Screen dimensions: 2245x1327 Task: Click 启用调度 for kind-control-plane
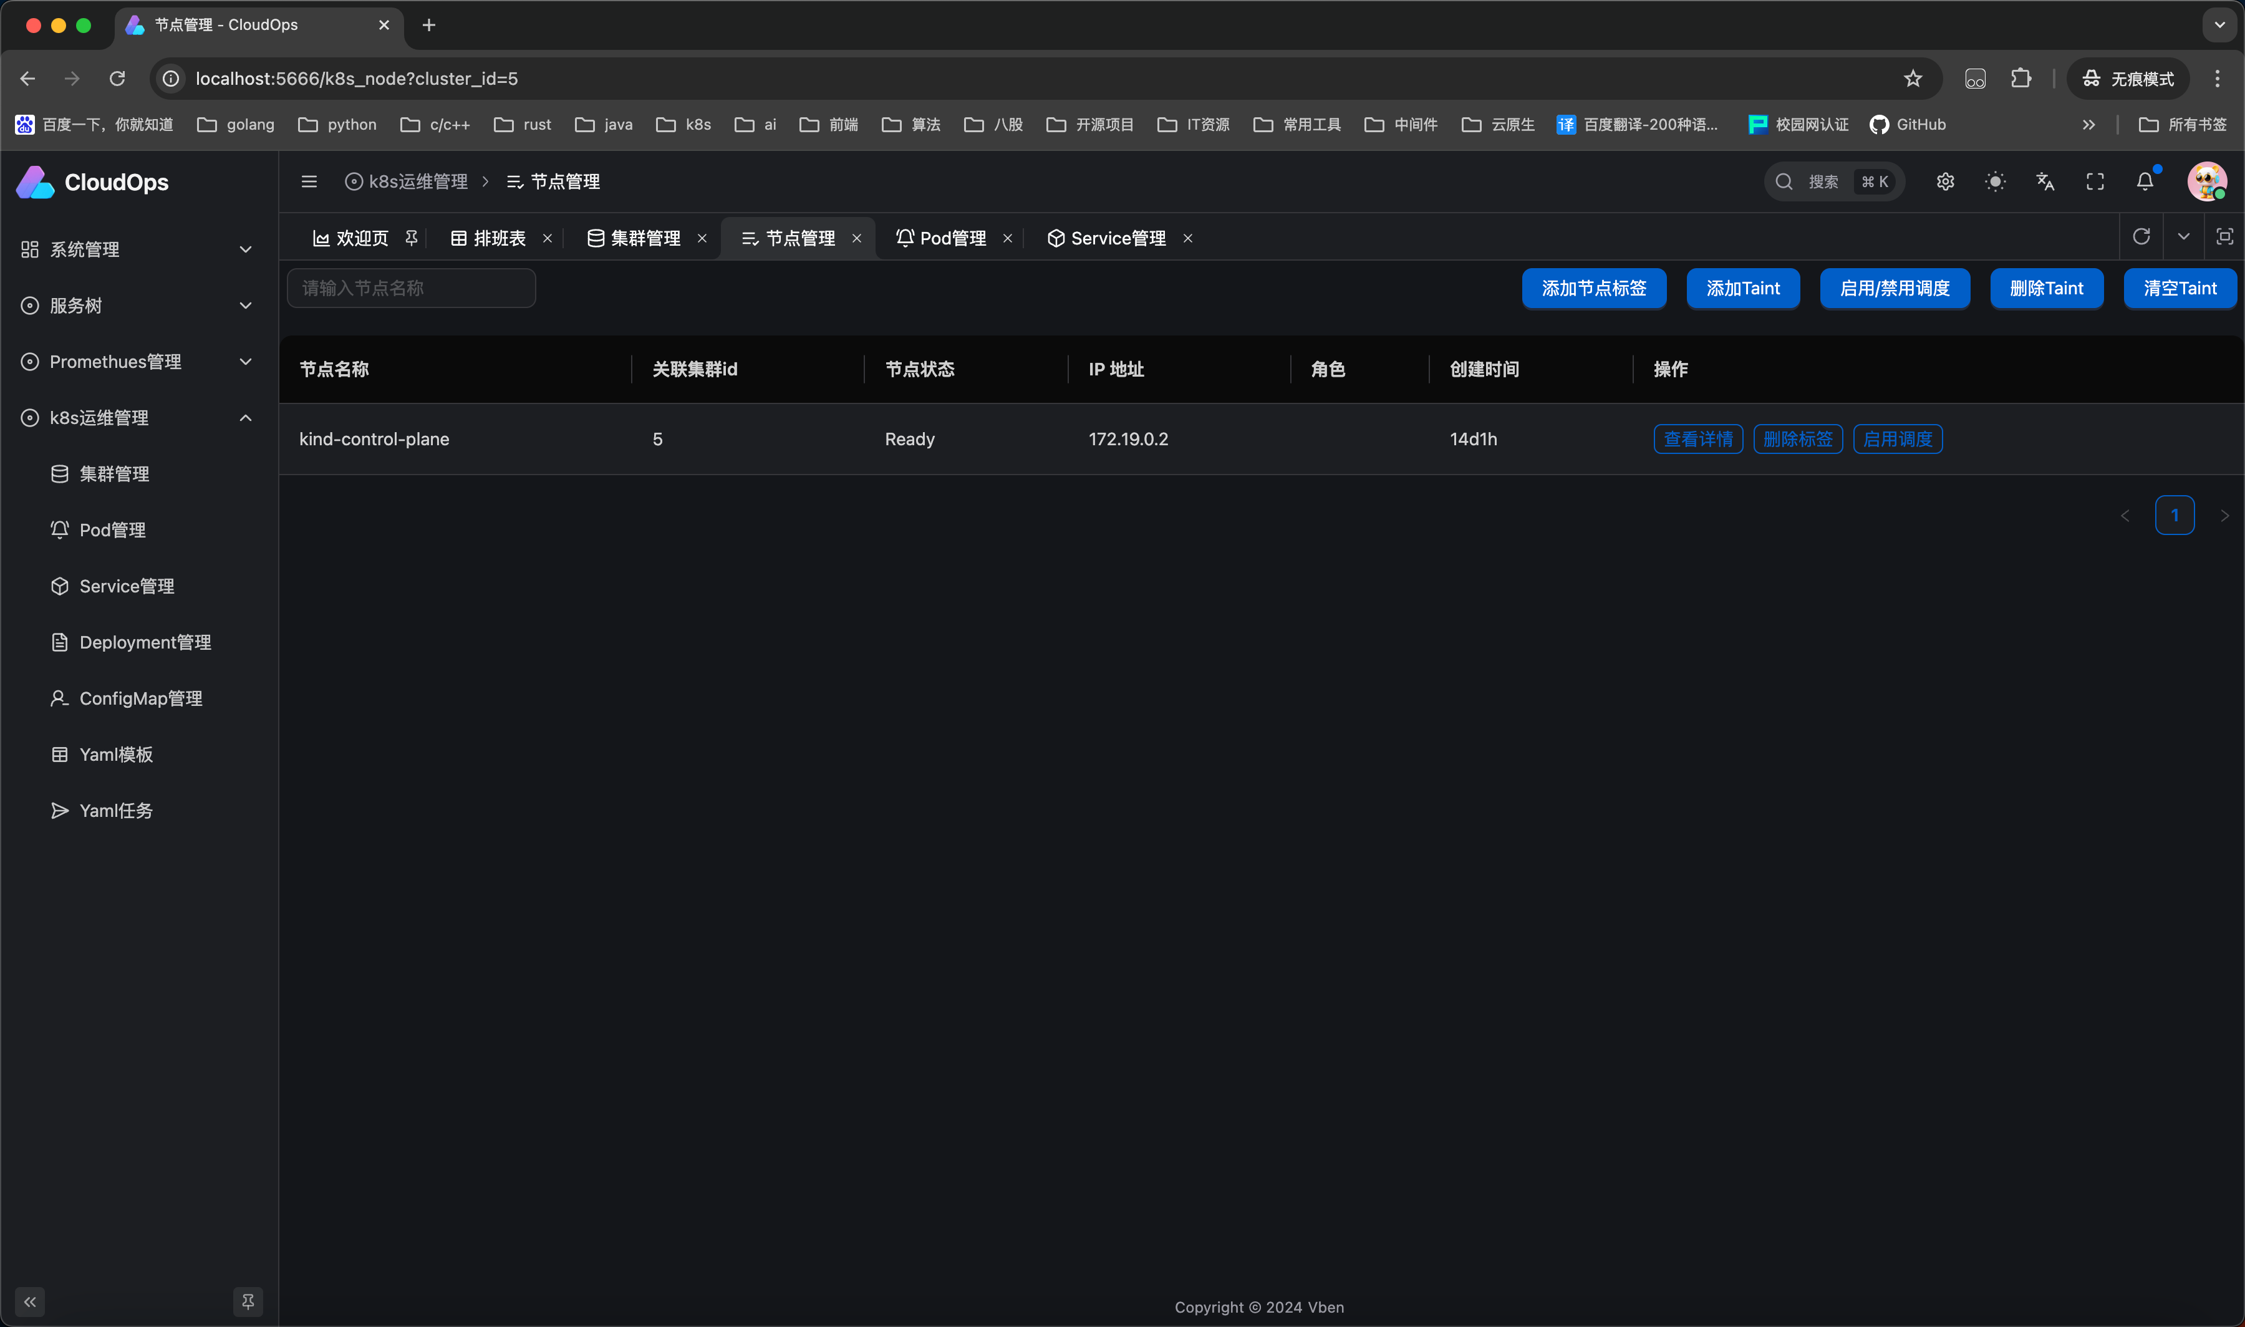coord(1897,439)
